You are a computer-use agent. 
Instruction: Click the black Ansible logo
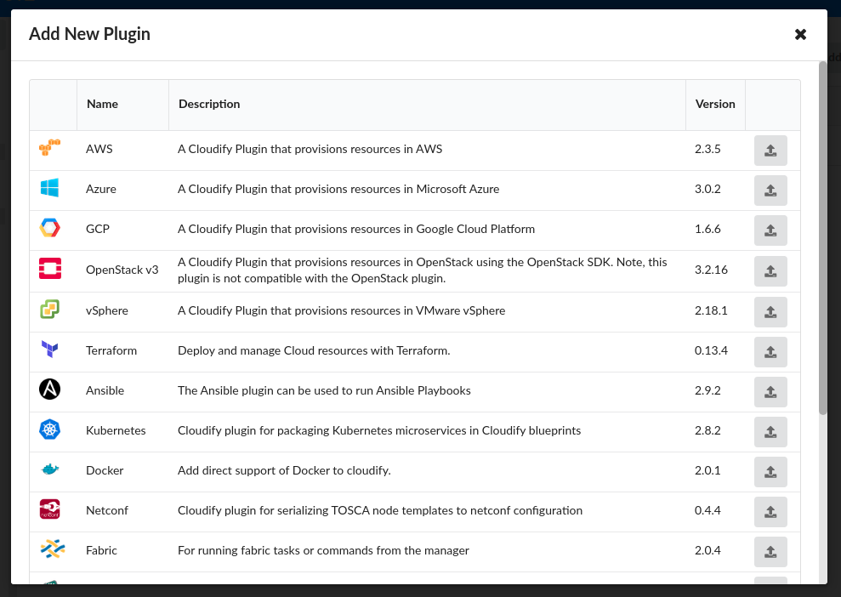[x=50, y=389]
